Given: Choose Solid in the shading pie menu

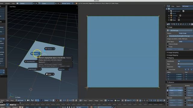Looking at the screenshot, I should [x=50, y=74].
